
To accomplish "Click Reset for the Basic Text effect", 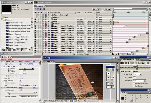I will (x=21, y=61).
